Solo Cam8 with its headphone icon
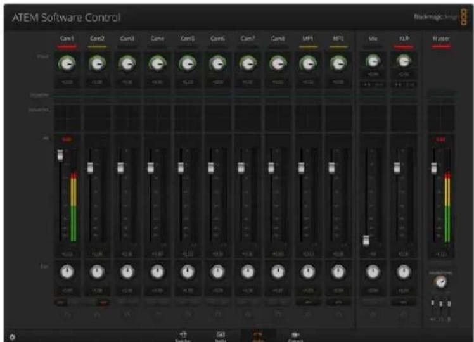 [278, 315]
